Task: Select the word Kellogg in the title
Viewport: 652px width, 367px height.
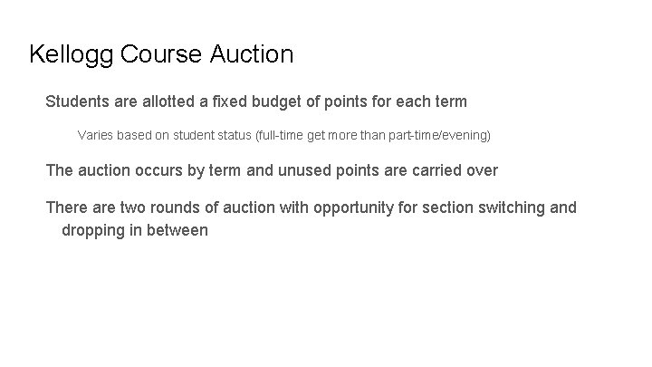Action: [x=72, y=54]
